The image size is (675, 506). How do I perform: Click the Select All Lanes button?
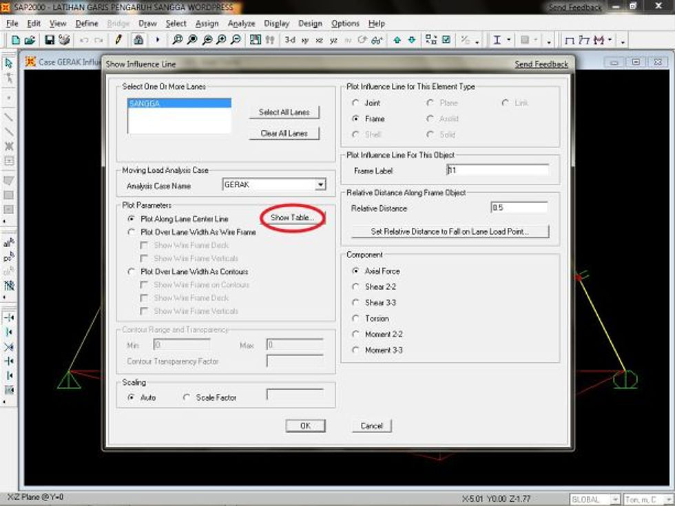pos(284,112)
